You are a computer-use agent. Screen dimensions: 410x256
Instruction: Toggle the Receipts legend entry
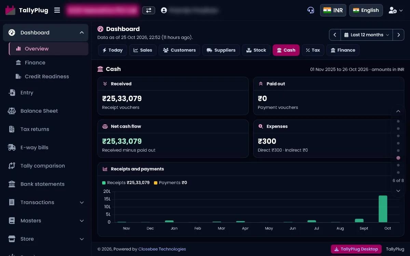[126, 183]
